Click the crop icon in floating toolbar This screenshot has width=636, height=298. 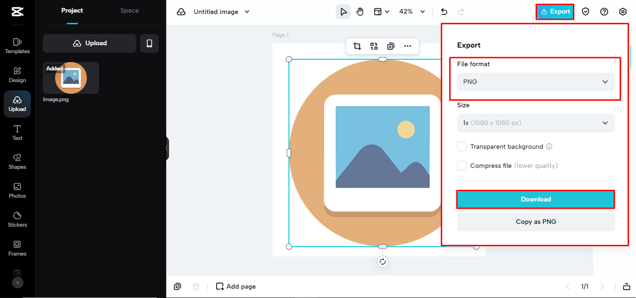coord(357,46)
